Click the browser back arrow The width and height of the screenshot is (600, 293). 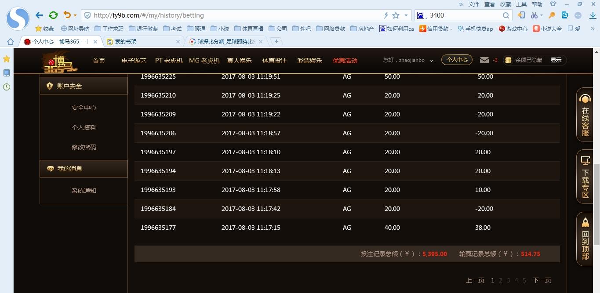pyautogui.click(x=40, y=15)
